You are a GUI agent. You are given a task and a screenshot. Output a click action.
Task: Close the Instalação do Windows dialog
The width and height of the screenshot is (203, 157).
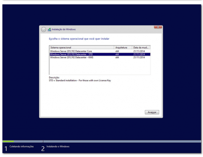158,27
